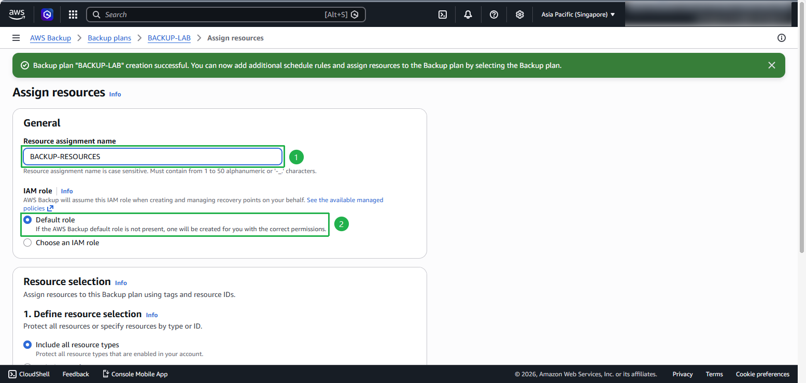This screenshot has height=383, width=806.
Task: Open the Privacy link in the footer
Action: [683, 374]
